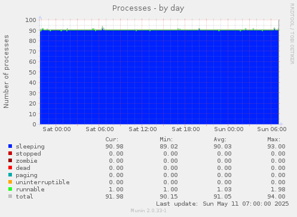Click the sleeping minimum value 89.02

tap(169, 147)
